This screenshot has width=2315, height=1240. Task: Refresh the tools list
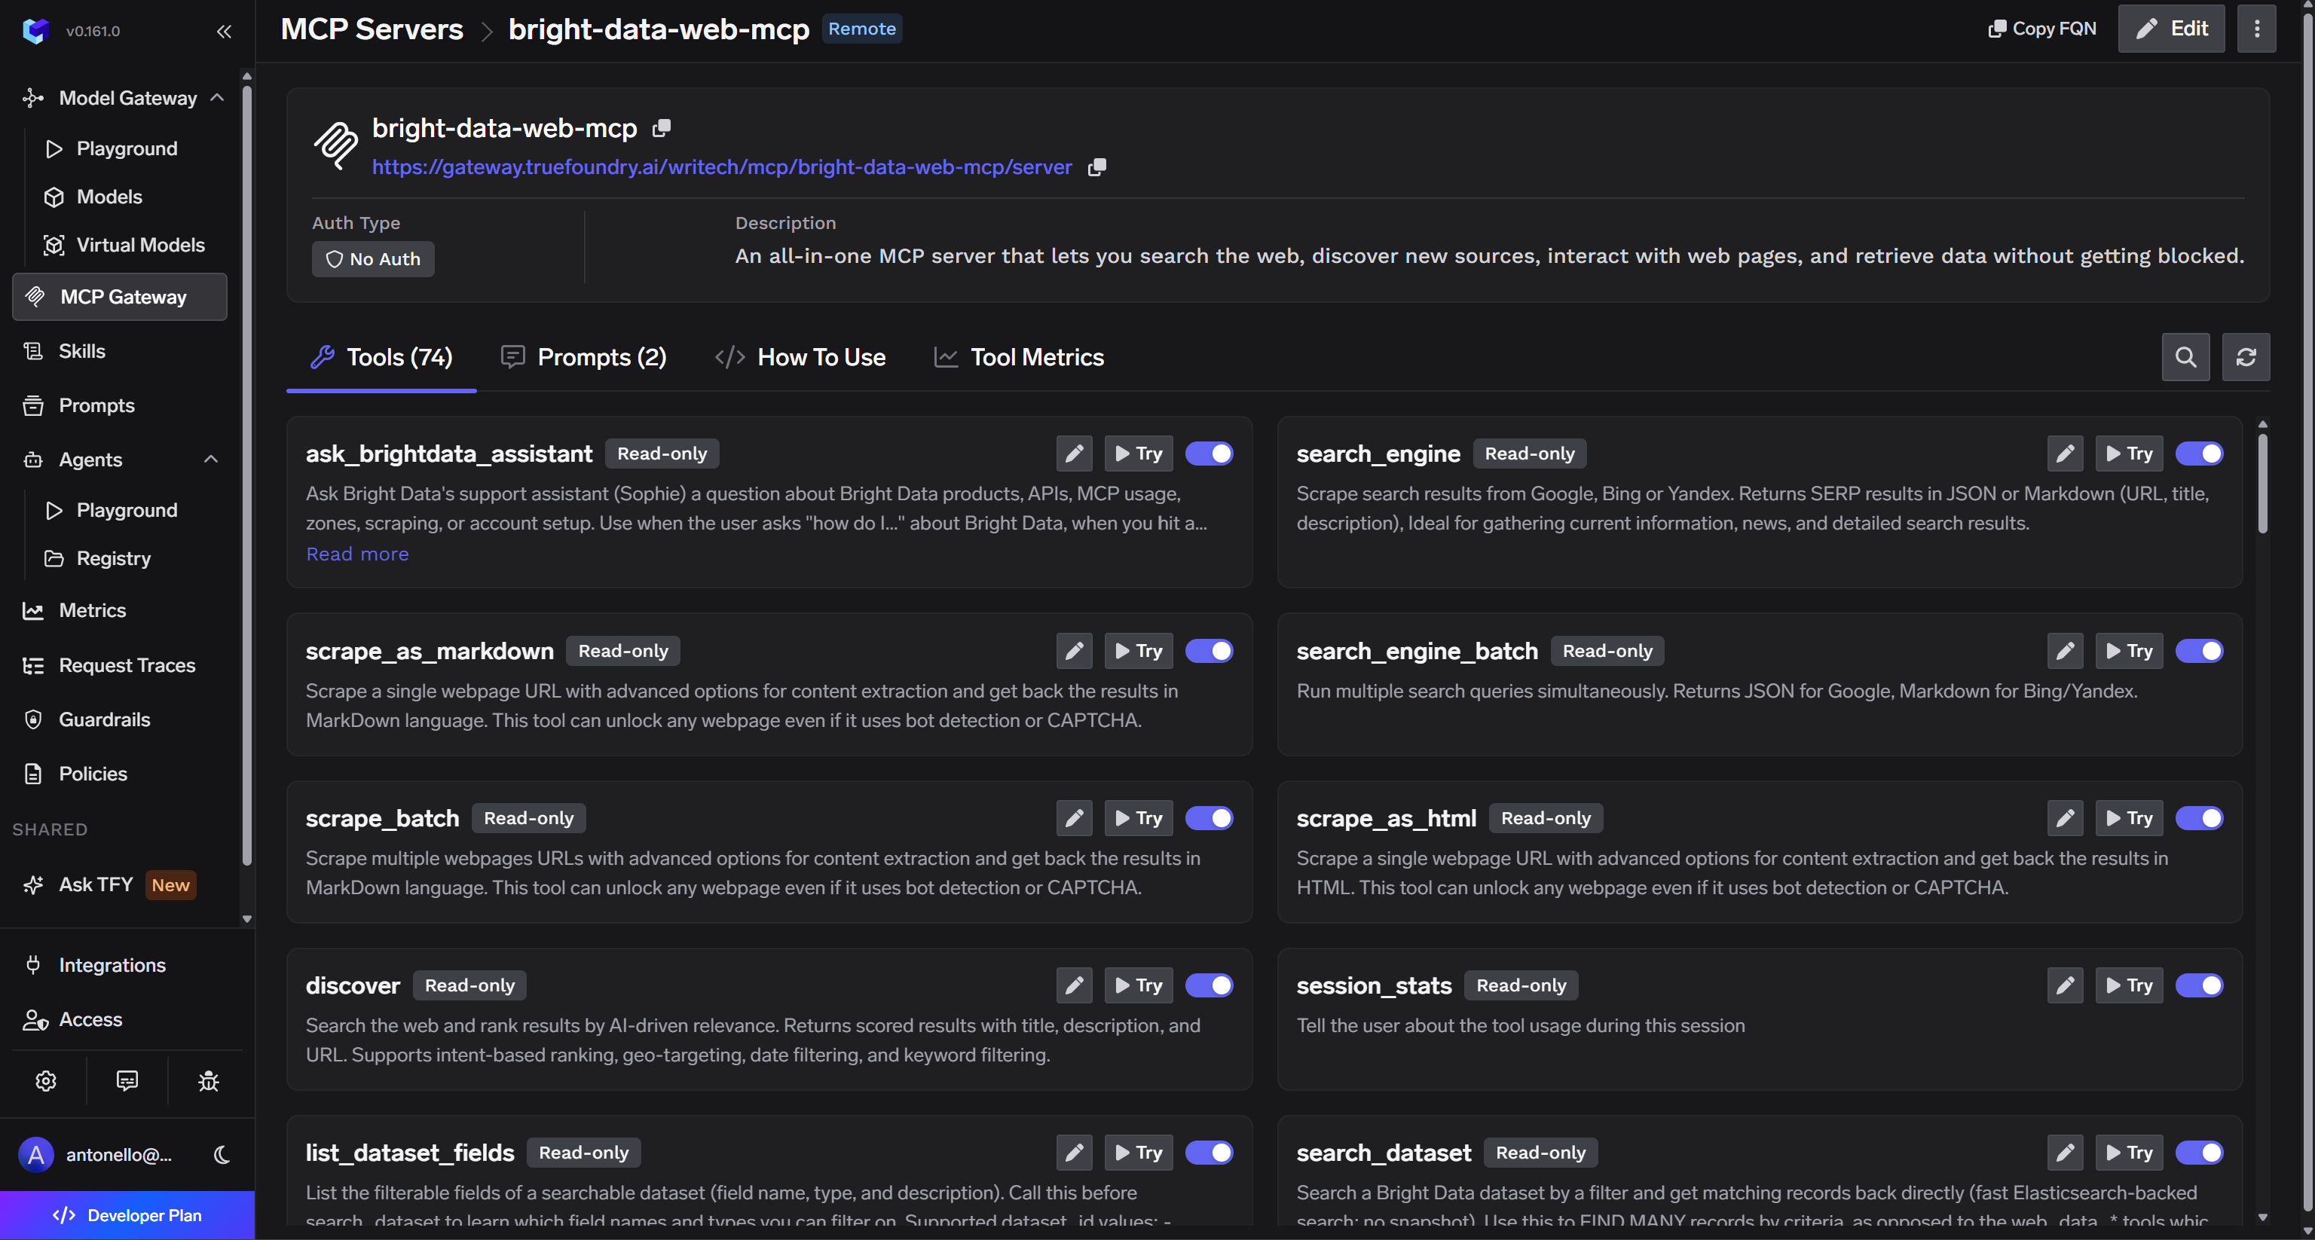2246,358
